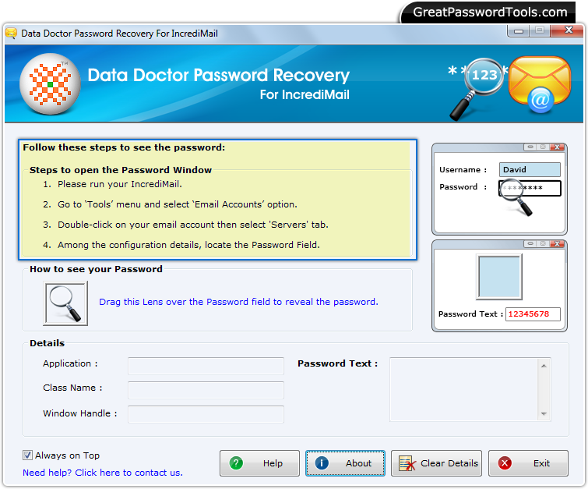588x489 pixels.
Task: Click 'Drag this Lens over the Password field' text
Action: pyautogui.click(x=238, y=302)
